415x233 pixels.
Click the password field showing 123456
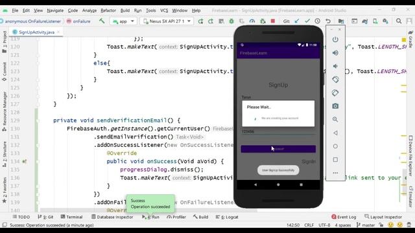pos(278,131)
